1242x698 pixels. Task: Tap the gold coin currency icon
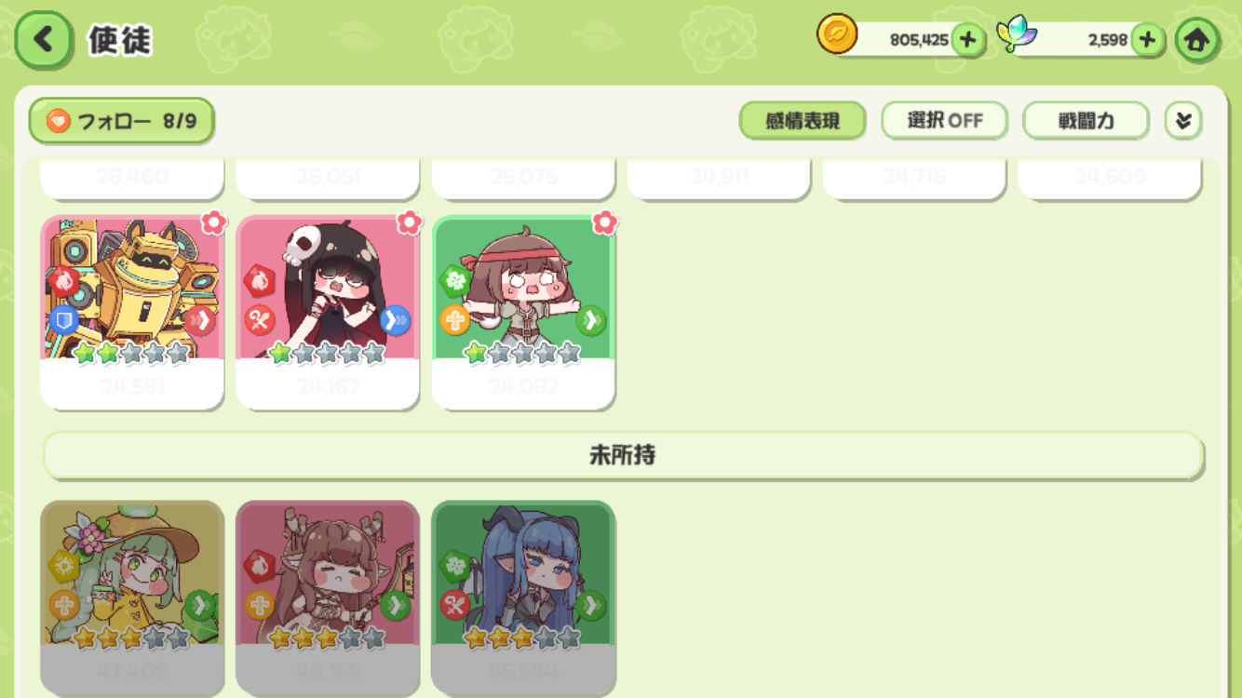point(837,34)
